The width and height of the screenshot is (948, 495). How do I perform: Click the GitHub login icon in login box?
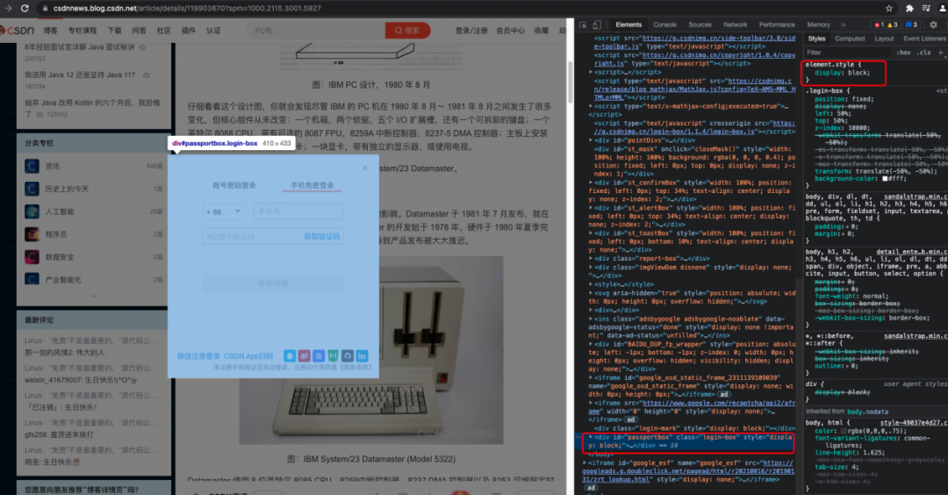click(x=348, y=355)
